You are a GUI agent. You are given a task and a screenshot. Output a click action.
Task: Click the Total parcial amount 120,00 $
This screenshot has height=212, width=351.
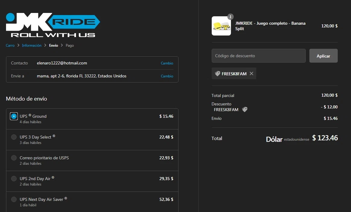330,95
